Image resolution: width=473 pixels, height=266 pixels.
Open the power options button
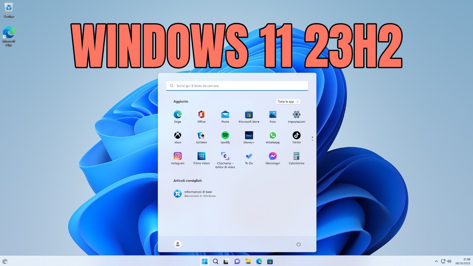(299, 244)
